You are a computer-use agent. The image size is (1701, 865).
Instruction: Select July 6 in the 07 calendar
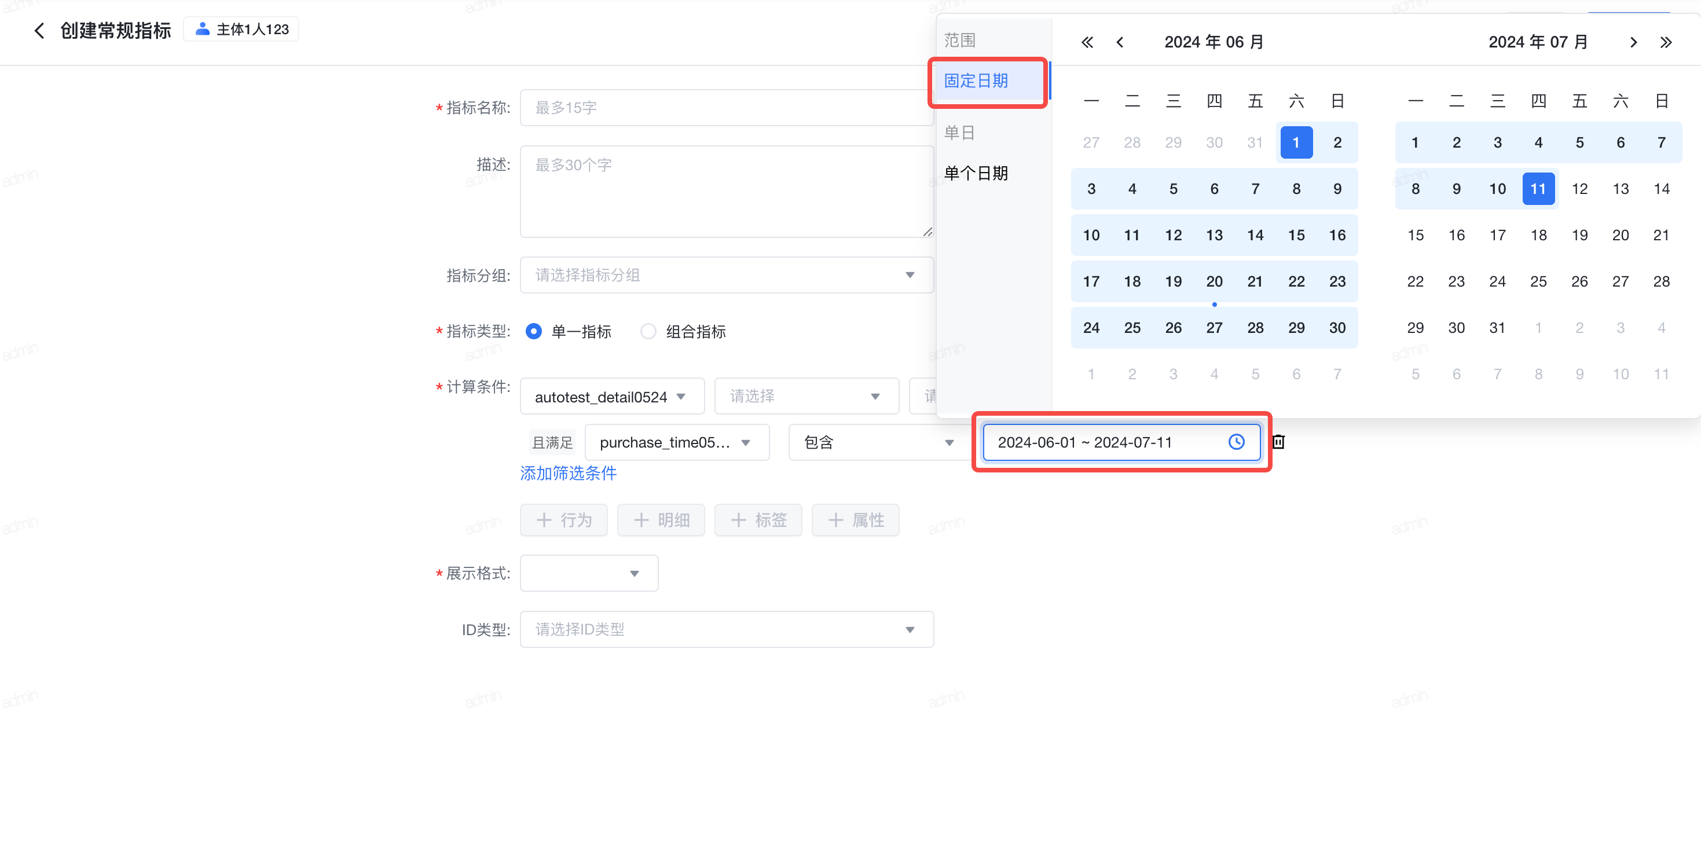[x=1621, y=142]
